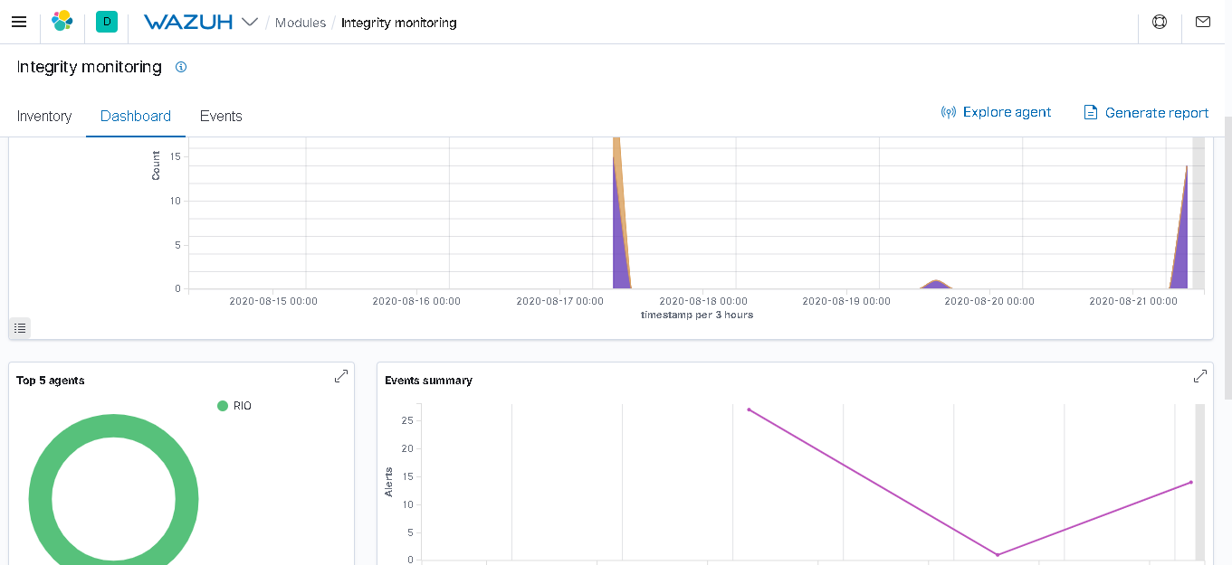
Task: Click the Generate report document icon
Action: tap(1089, 111)
